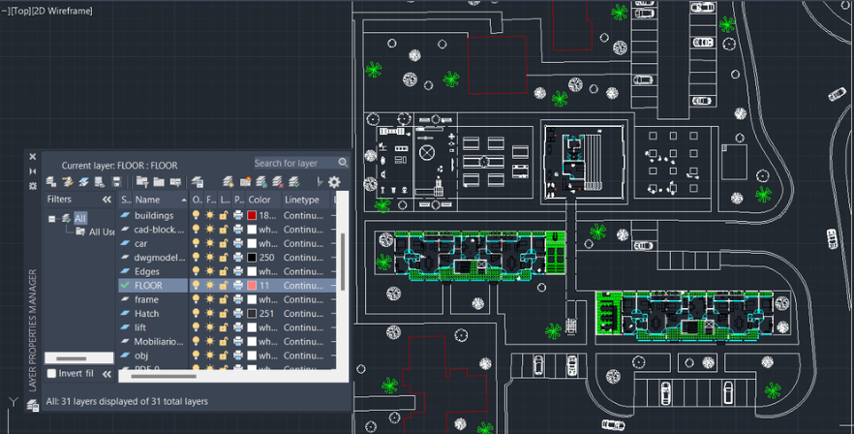Collapse the All filter tree node
Image resolution: width=854 pixels, height=434 pixels.
51,219
